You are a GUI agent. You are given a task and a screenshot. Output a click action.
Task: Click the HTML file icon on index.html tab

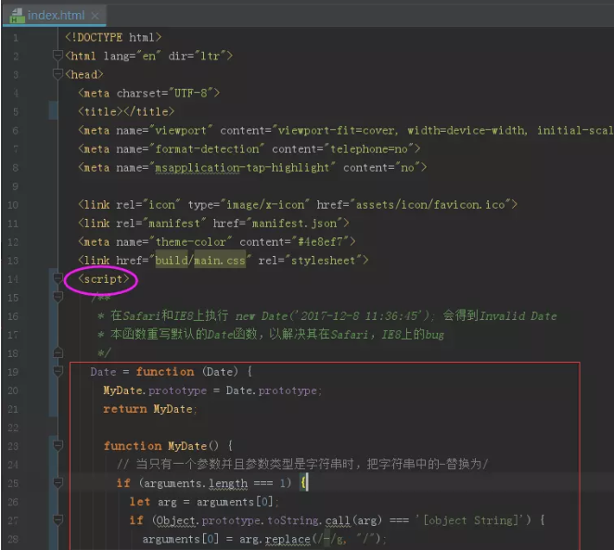[x=17, y=16]
